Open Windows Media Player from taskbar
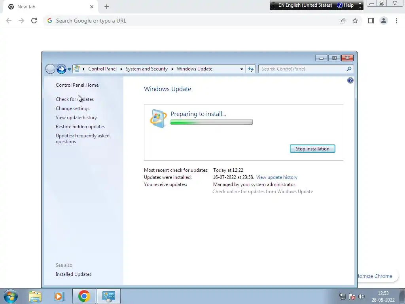The width and height of the screenshot is (405, 304). (59, 296)
